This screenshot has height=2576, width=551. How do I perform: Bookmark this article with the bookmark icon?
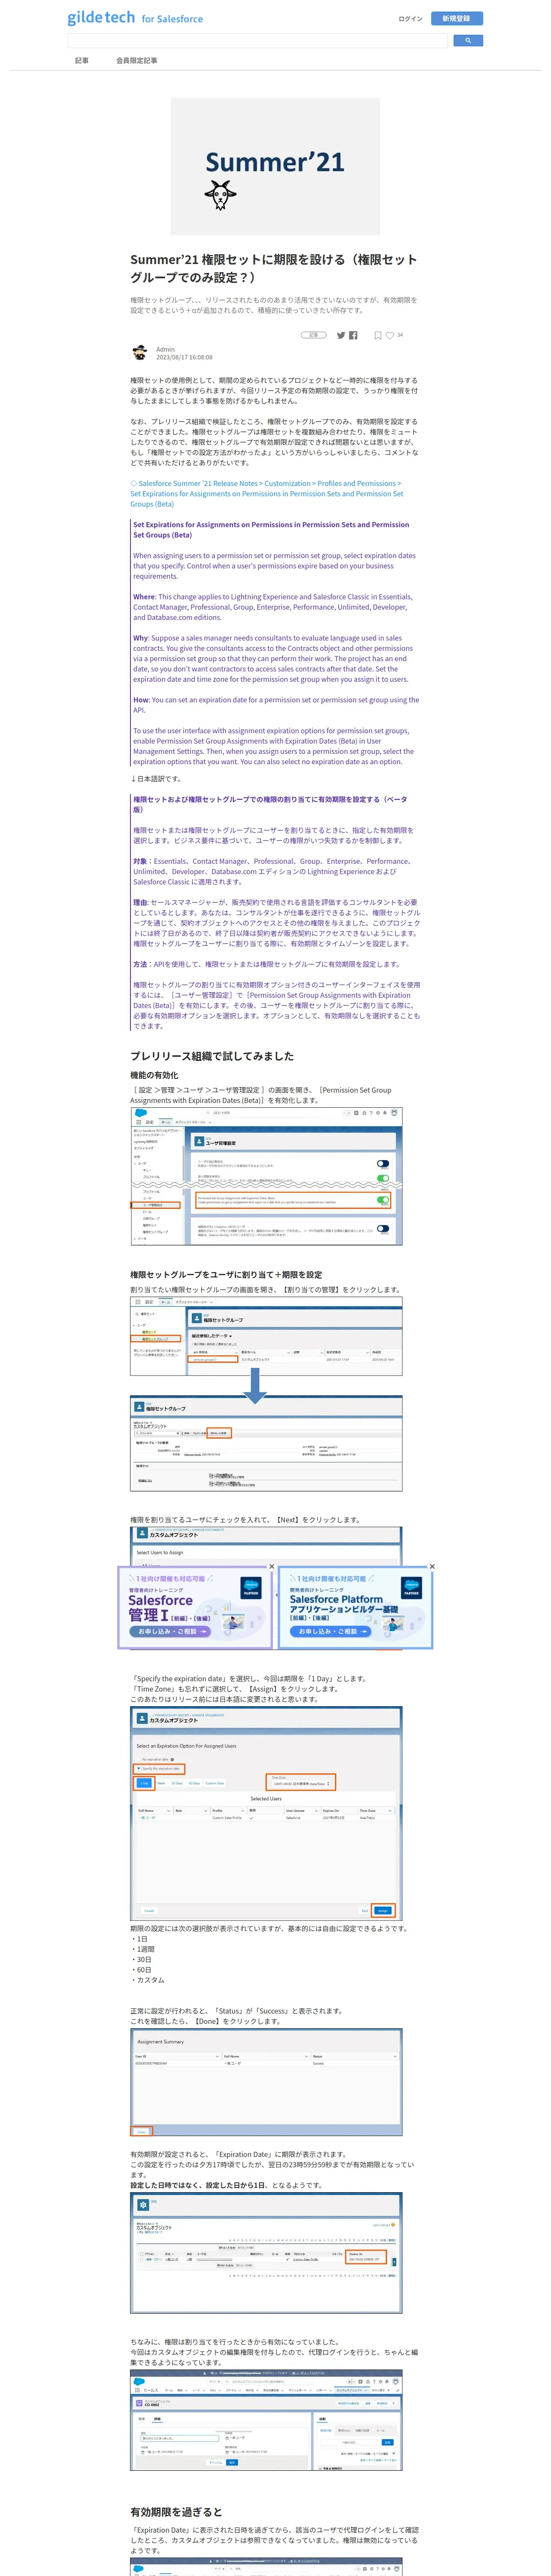378,335
